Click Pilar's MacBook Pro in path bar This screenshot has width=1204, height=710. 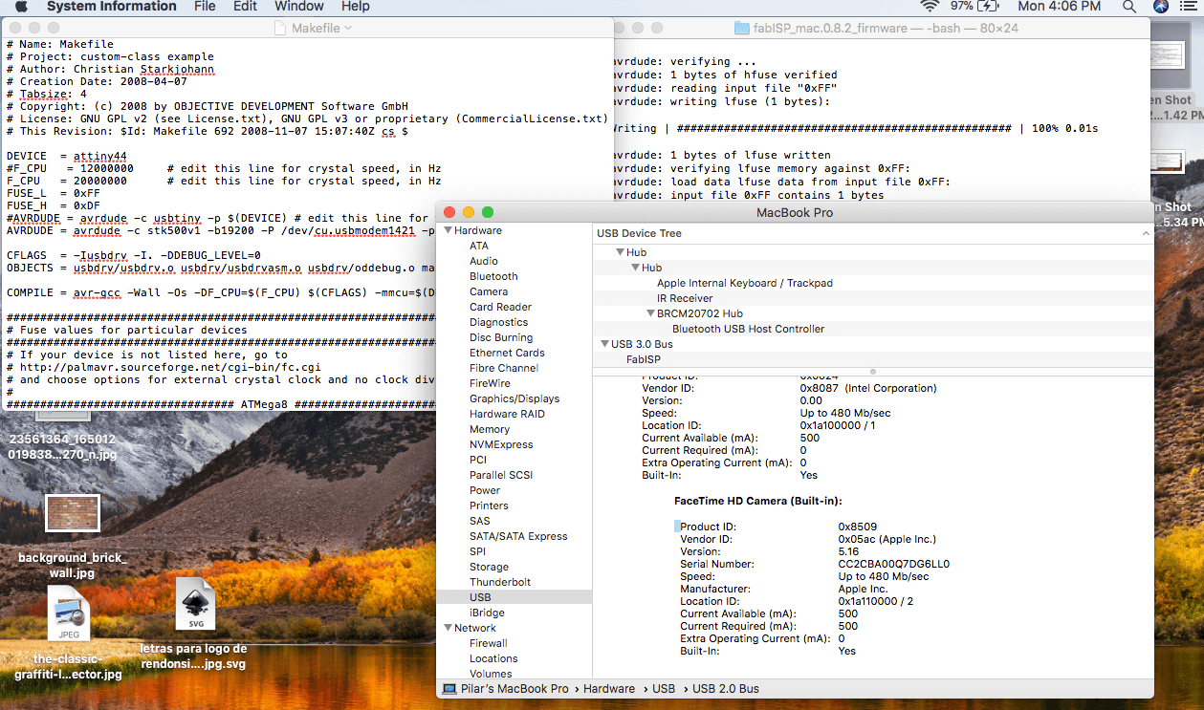point(514,688)
